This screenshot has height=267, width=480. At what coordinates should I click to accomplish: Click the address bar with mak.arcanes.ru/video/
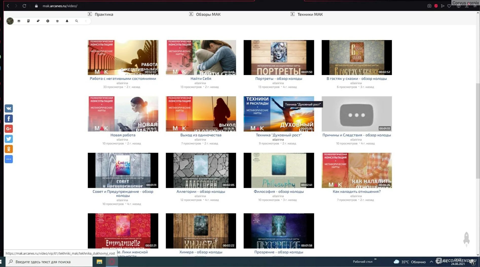pos(60,6)
